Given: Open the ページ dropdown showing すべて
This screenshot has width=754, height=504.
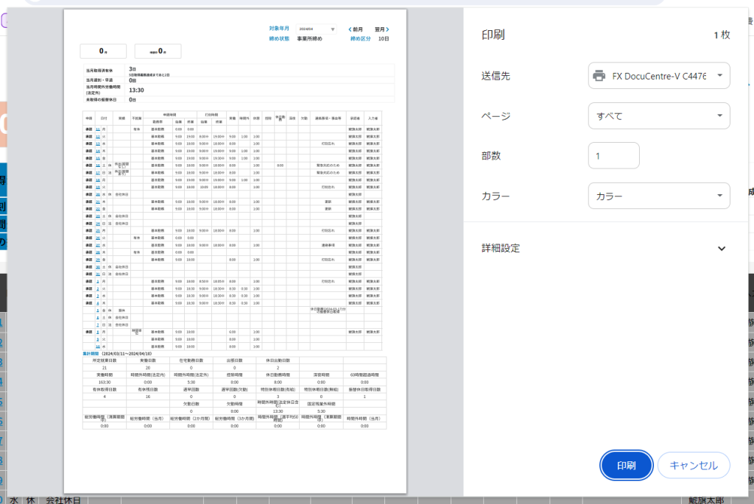Looking at the screenshot, I should pos(659,116).
